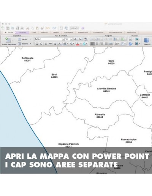Apply superscript A² formatting
The height and width of the screenshot is (196, 152).
click(55, 44)
